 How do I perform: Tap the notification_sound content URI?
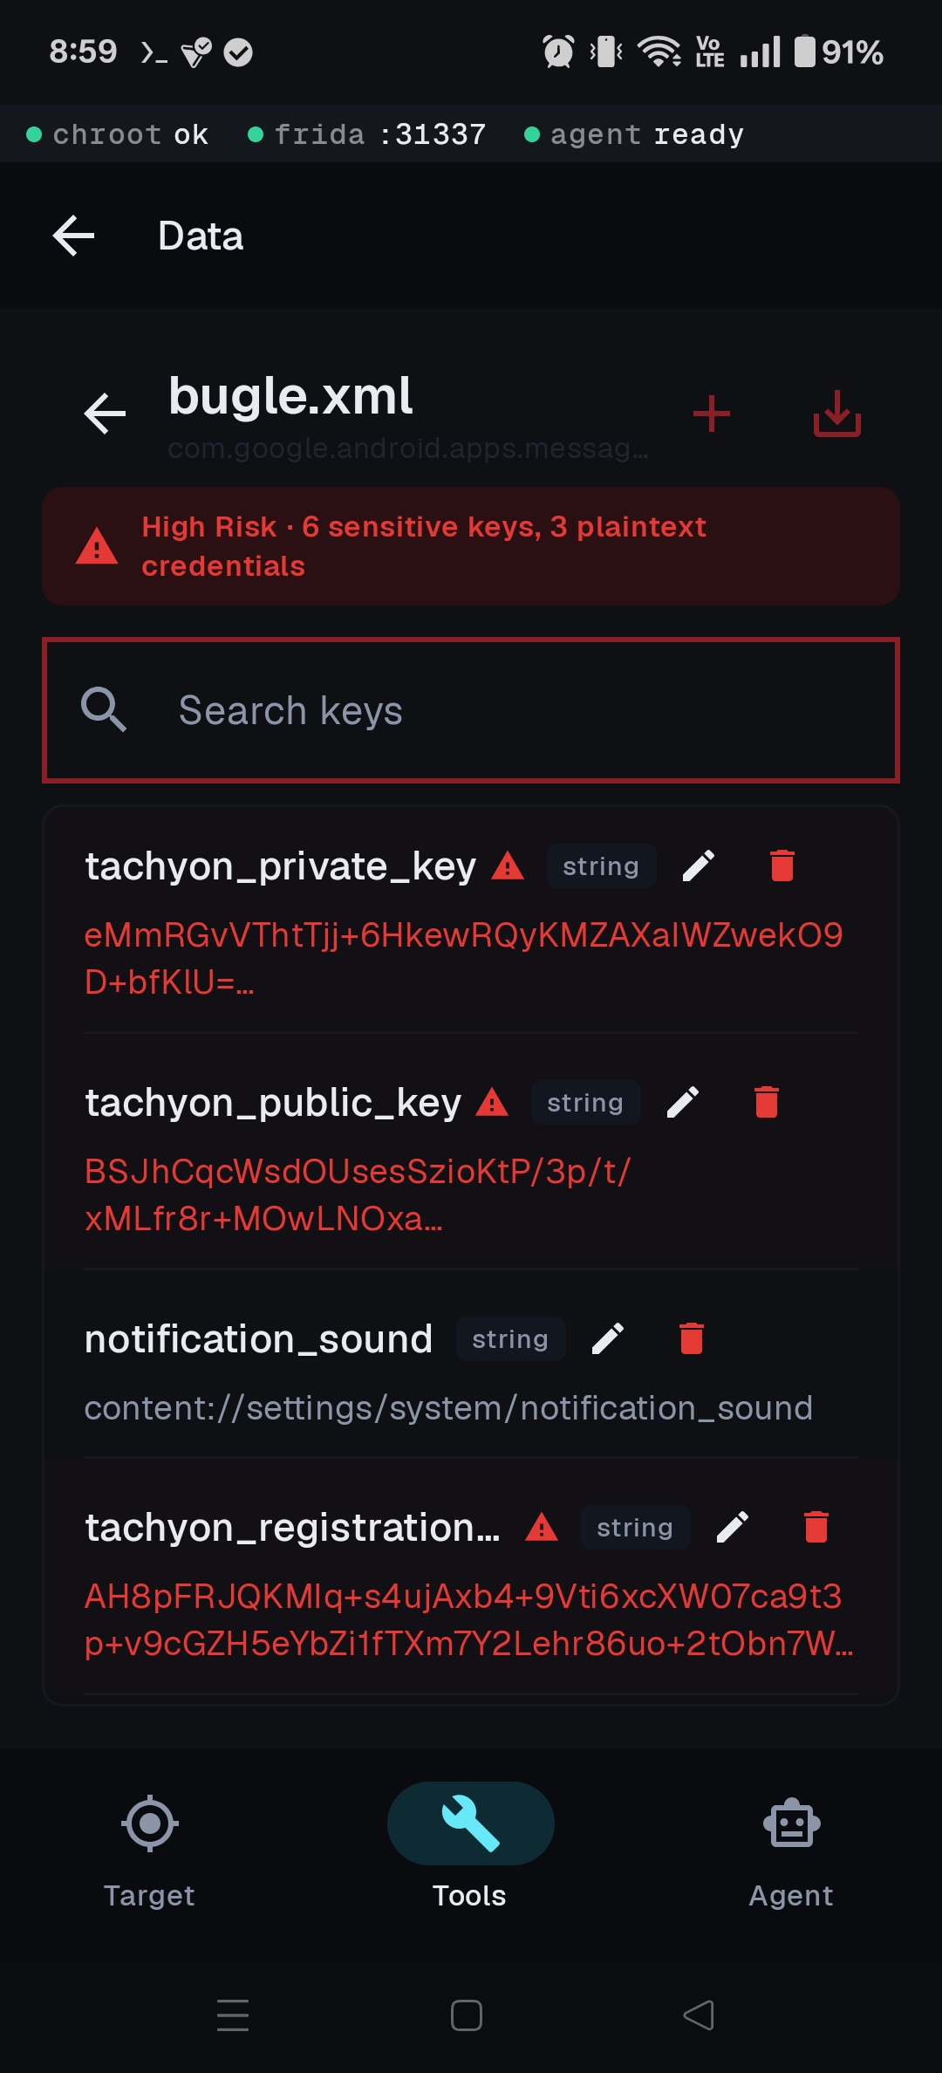[448, 1407]
